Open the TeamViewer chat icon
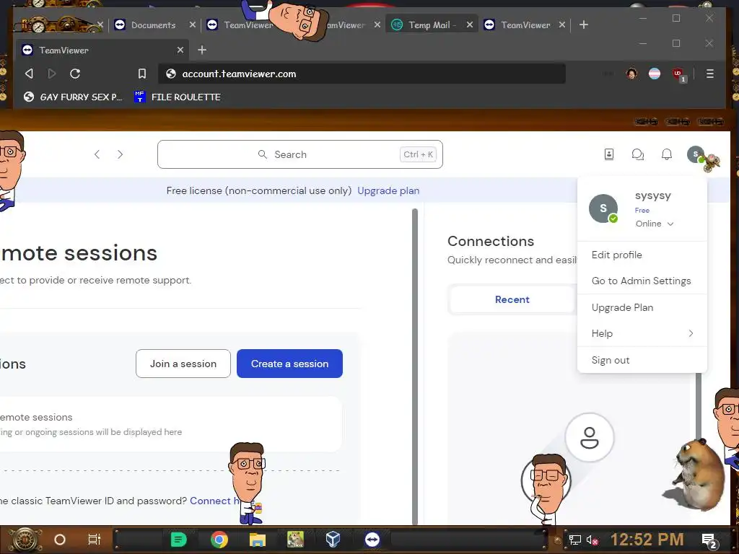This screenshot has width=739, height=554. [638, 154]
